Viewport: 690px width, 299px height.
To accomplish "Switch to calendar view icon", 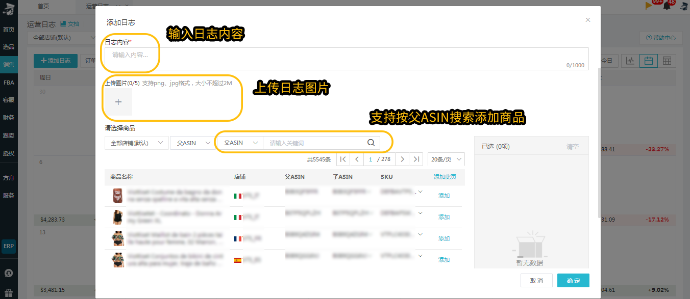I will pyautogui.click(x=649, y=61).
